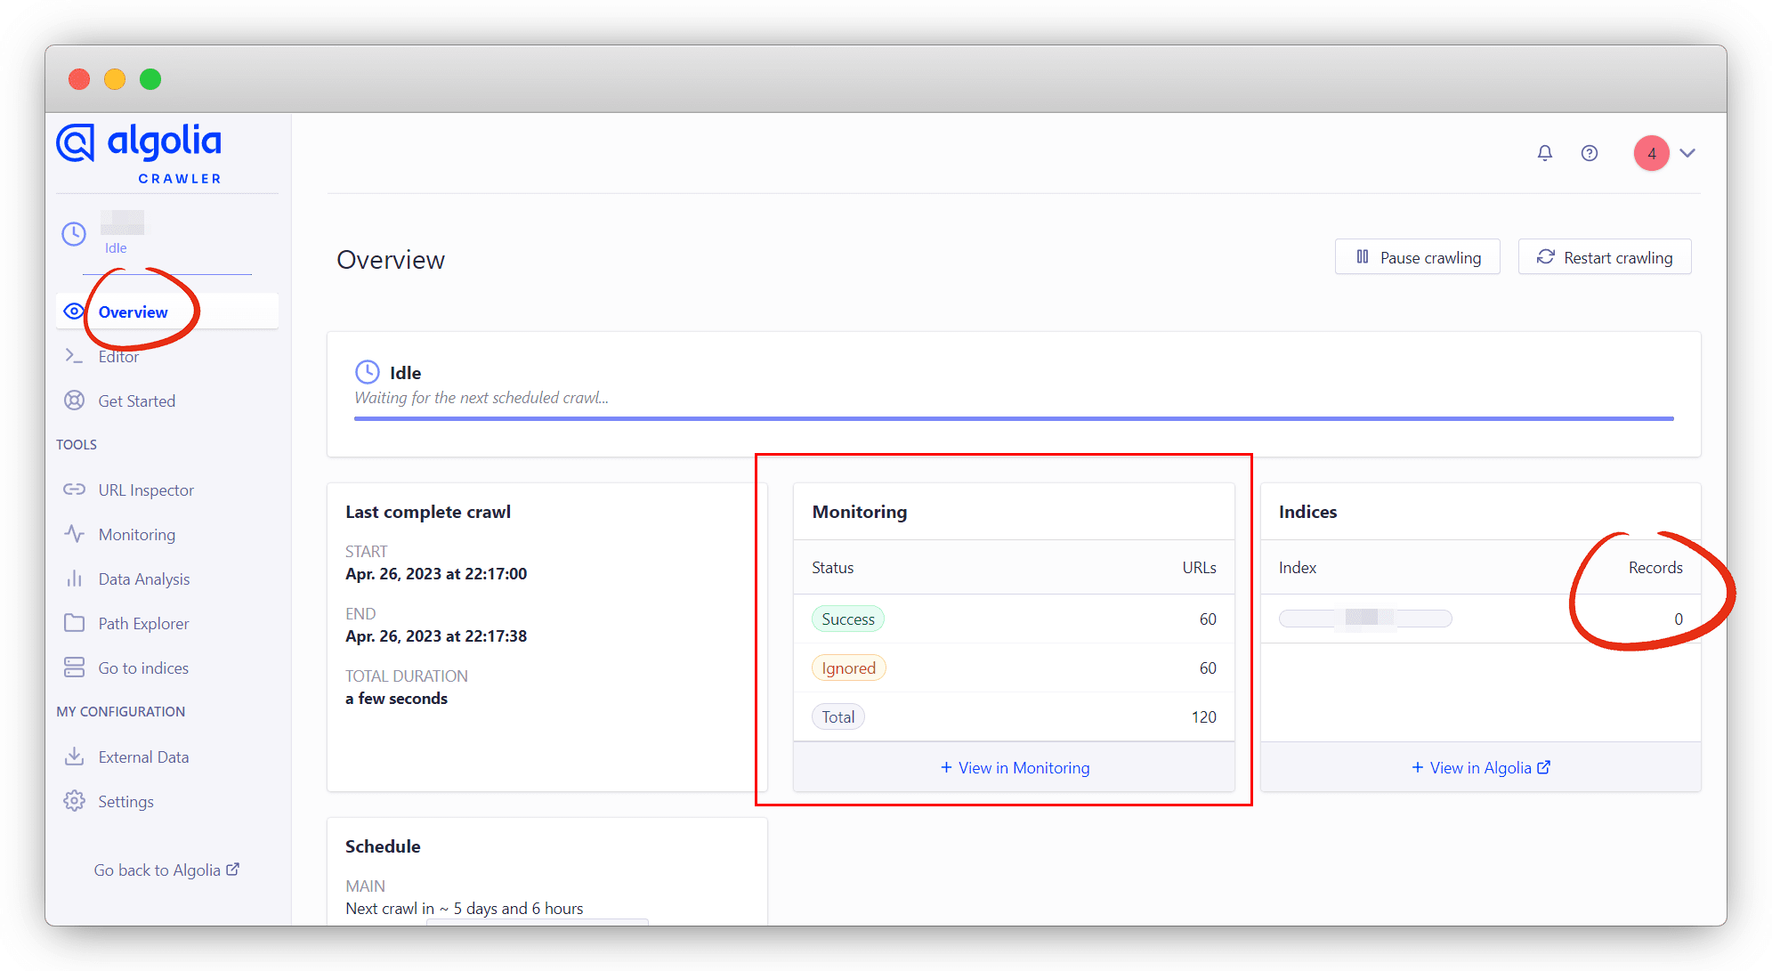1772x971 pixels.
Task: Click the URL Inspector link icon
Action: pyautogui.click(x=74, y=490)
